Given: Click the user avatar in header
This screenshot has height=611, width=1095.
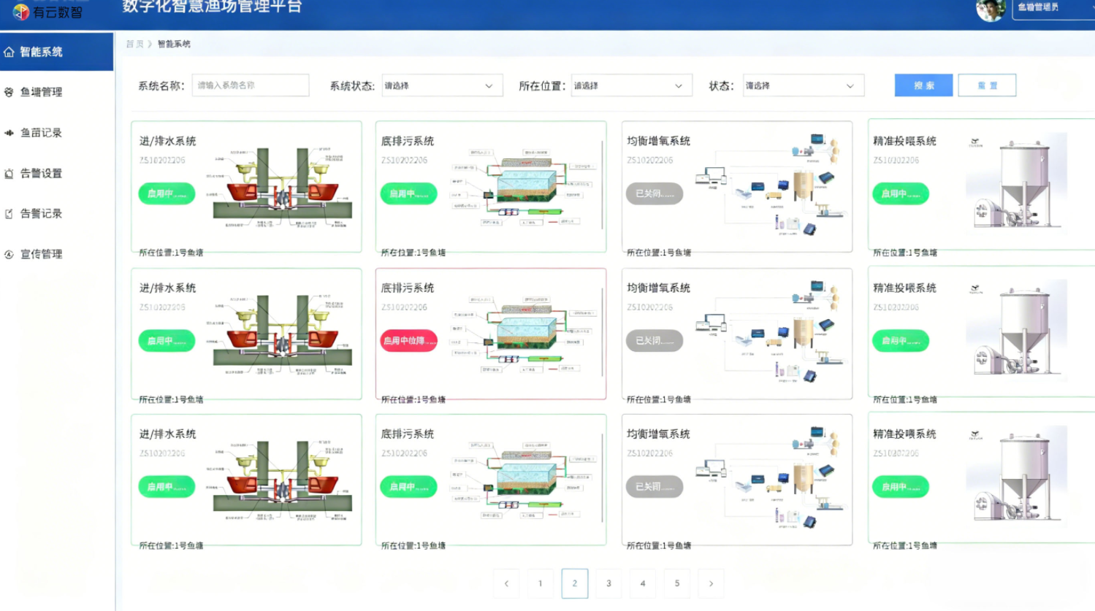Looking at the screenshot, I should pos(990,9).
